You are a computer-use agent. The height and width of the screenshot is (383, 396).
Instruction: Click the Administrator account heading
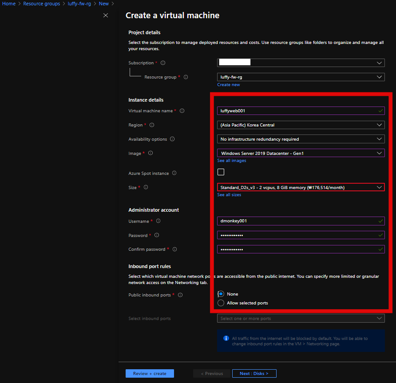point(154,210)
